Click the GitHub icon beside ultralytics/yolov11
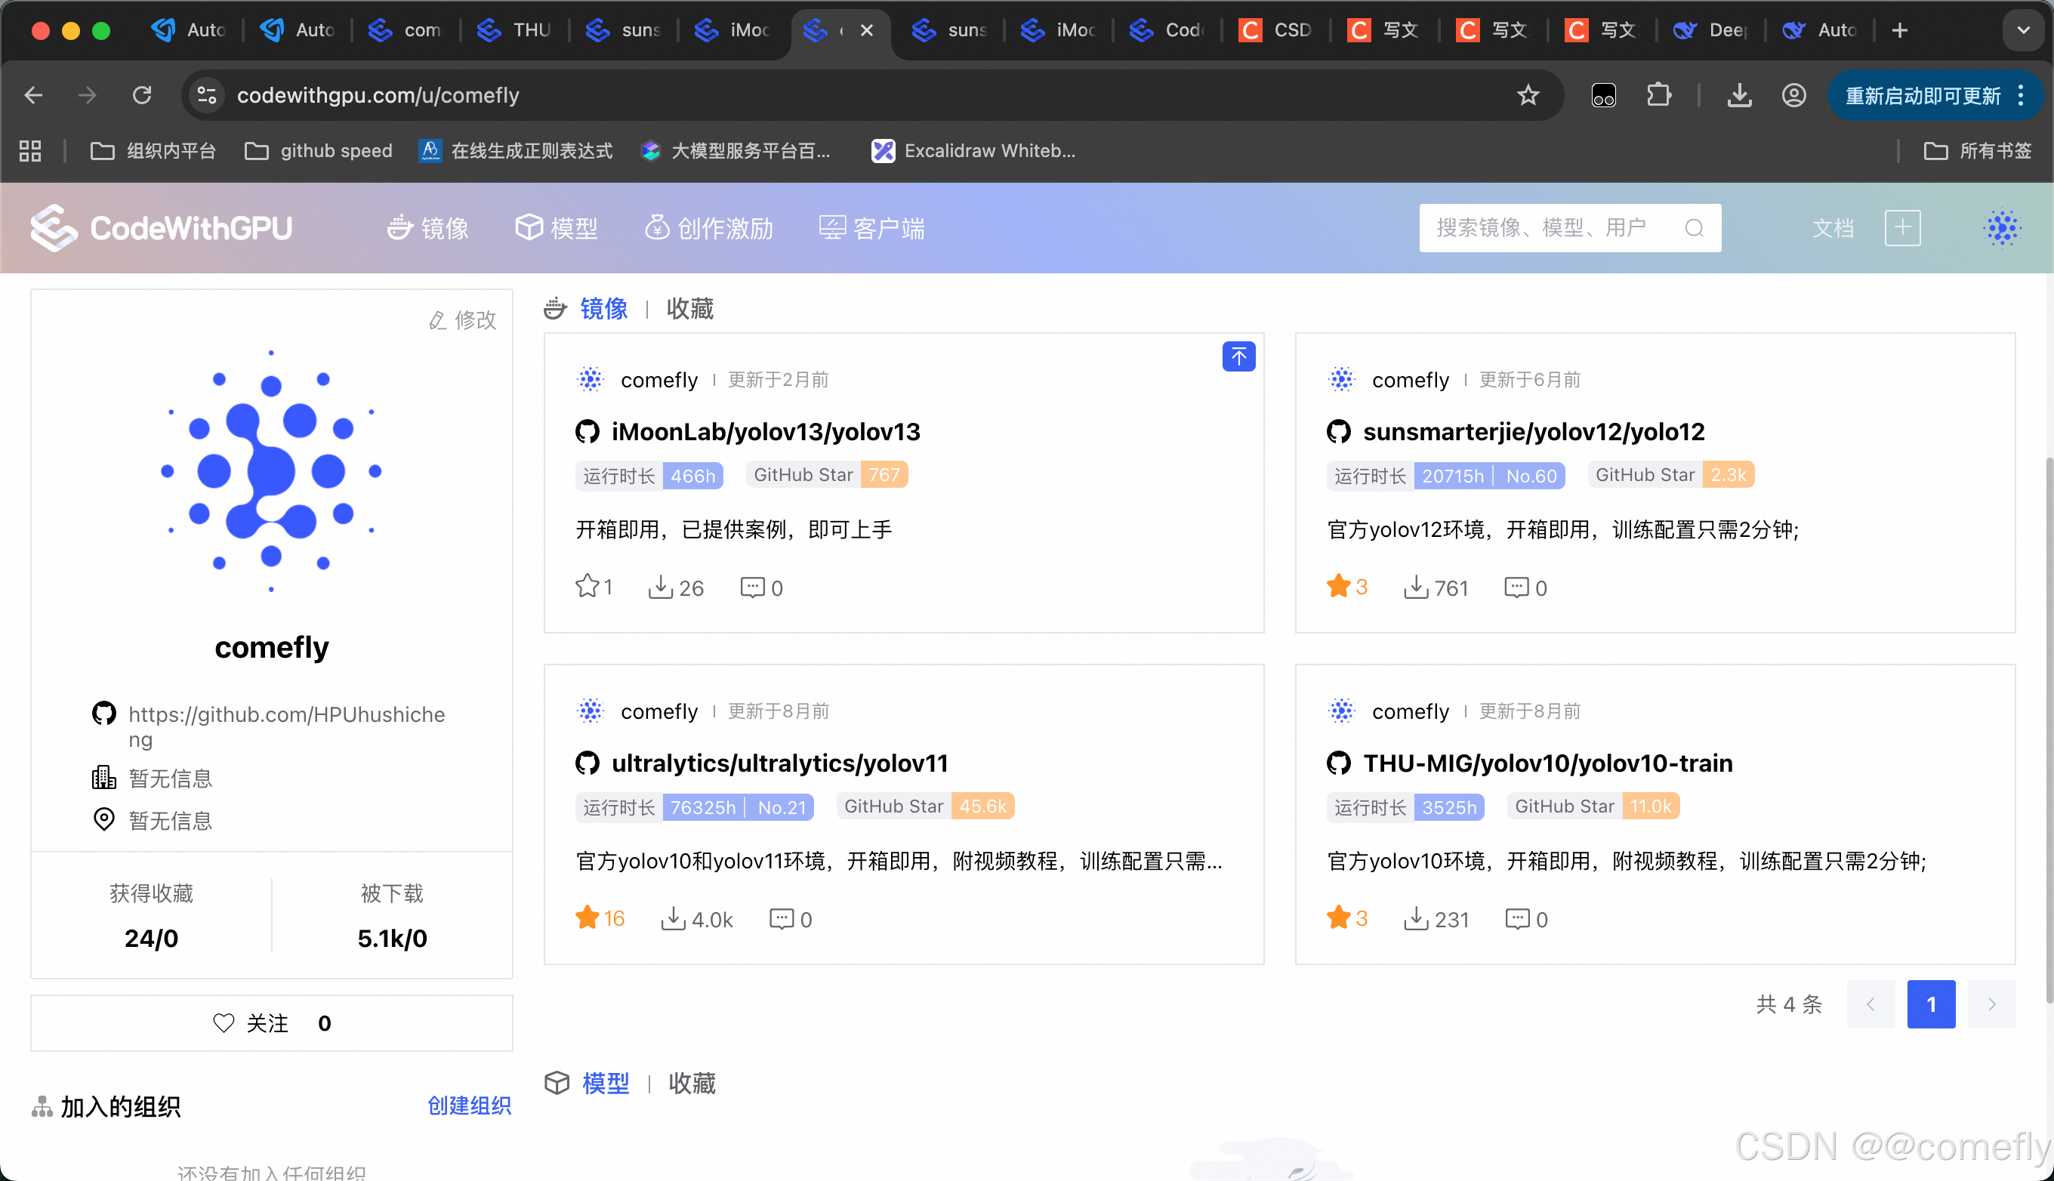Screen dimensions: 2054x1181 (587, 763)
